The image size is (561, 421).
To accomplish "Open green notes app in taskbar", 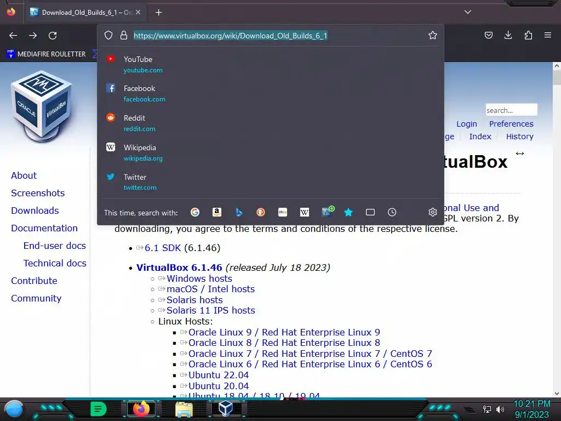I will [98, 409].
